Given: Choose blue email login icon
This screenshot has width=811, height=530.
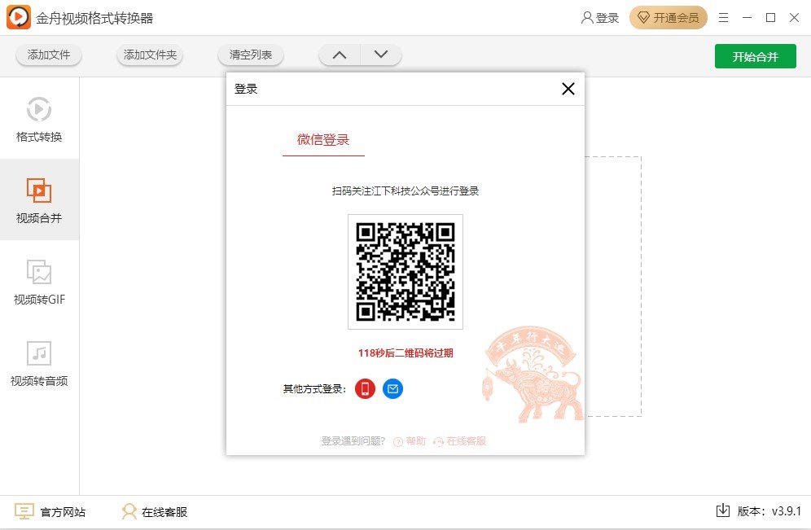Looking at the screenshot, I should click(x=392, y=389).
